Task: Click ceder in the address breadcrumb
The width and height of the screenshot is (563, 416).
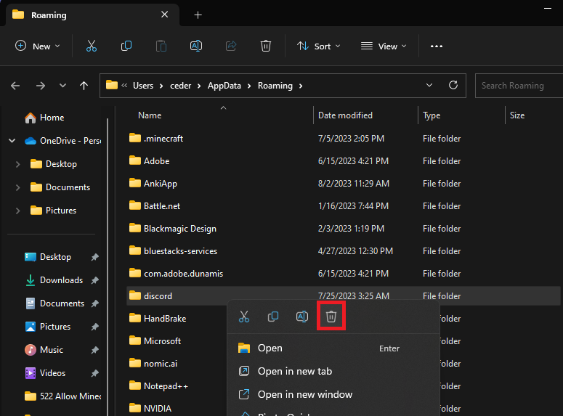Action: point(181,86)
